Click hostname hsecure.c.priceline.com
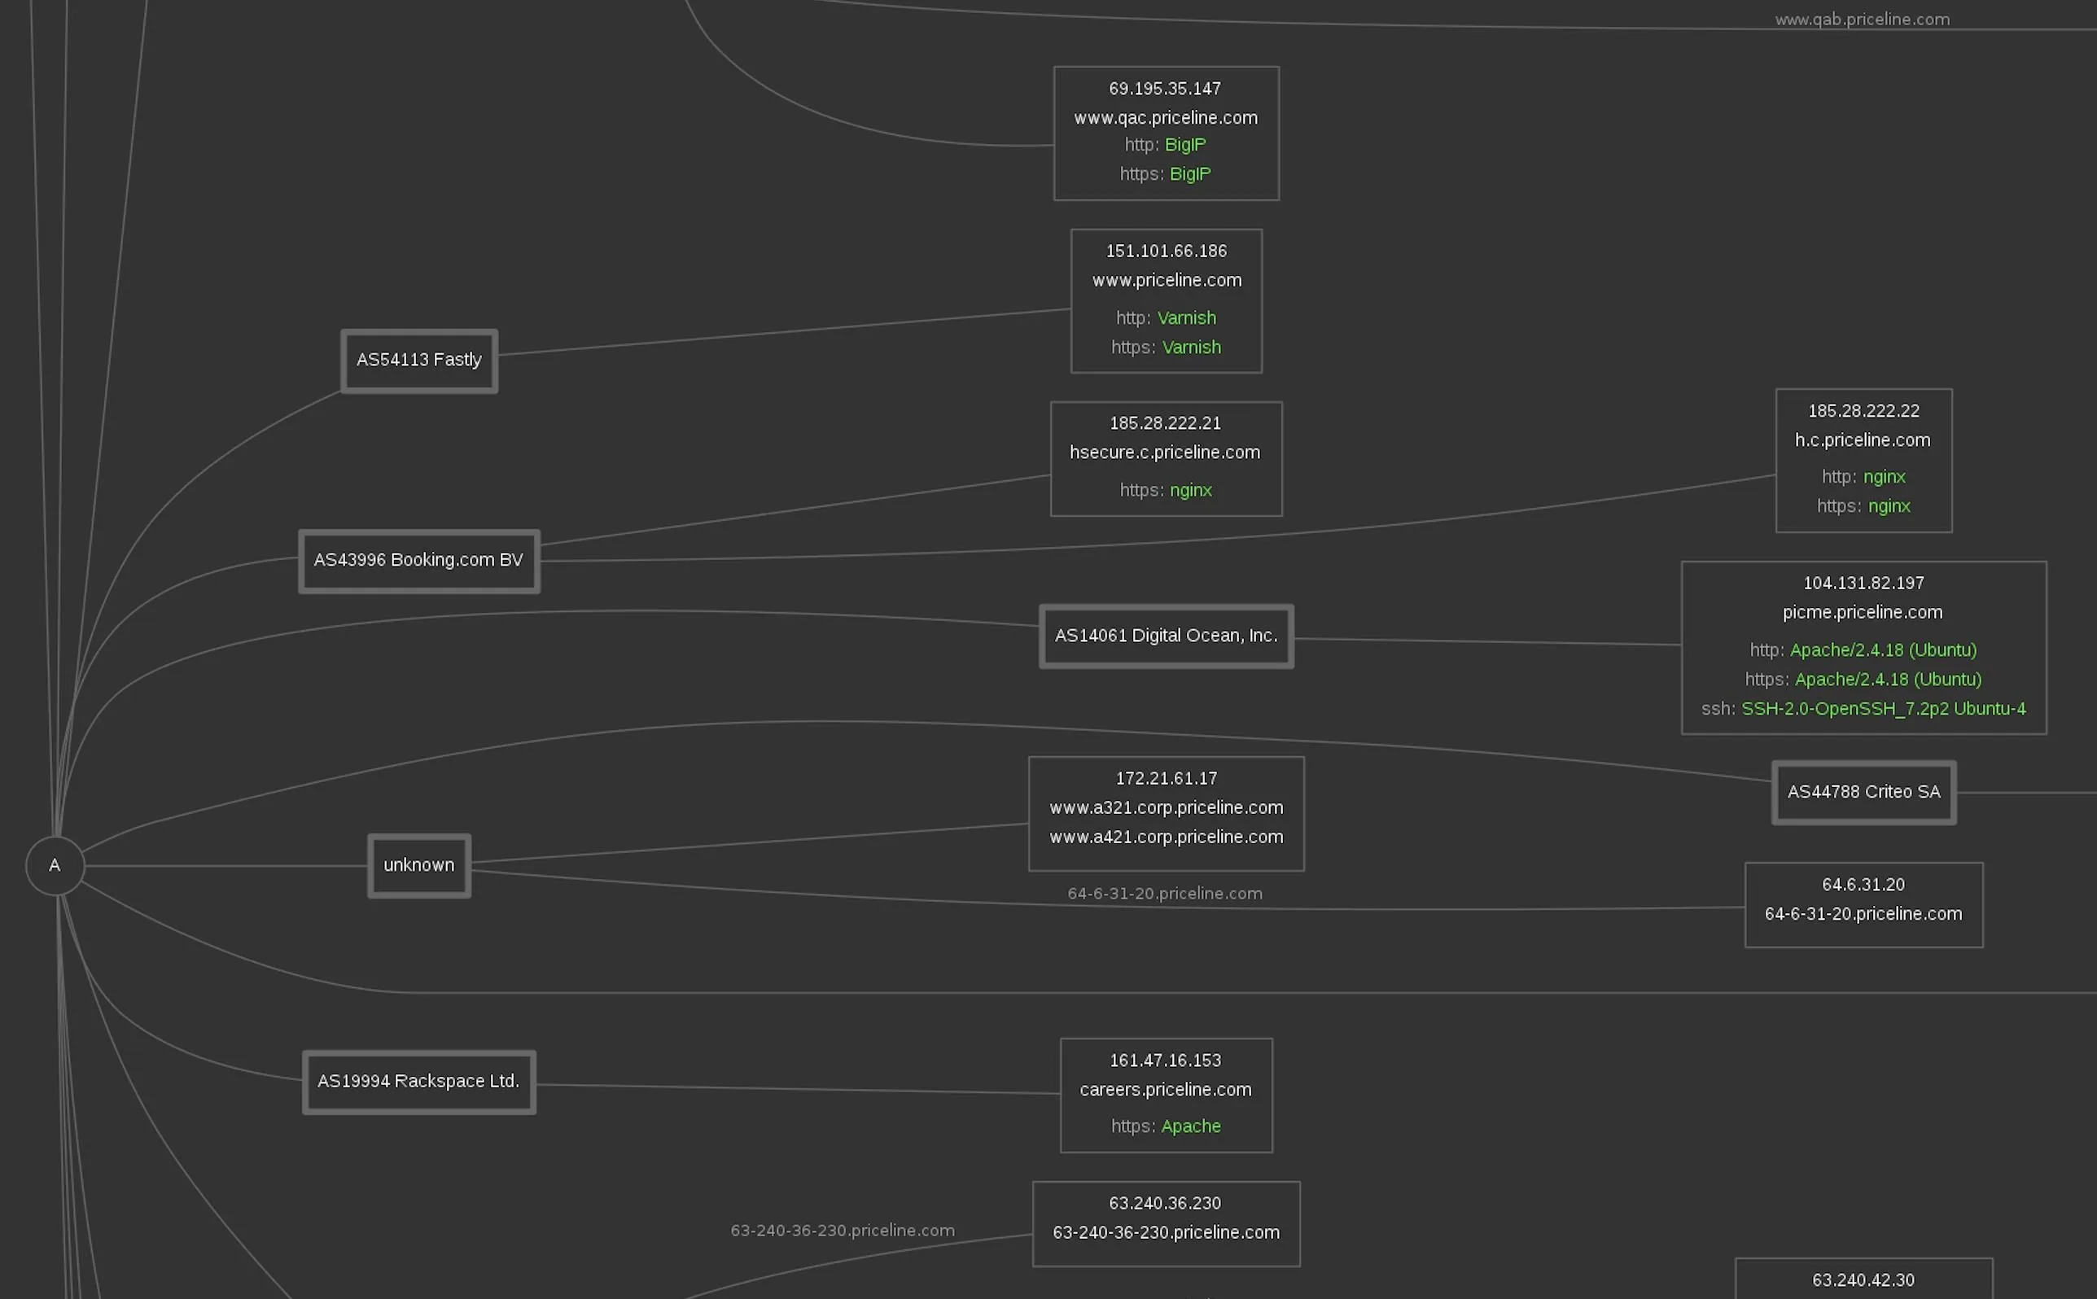Viewport: 2097px width, 1299px height. click(1165, 452)
